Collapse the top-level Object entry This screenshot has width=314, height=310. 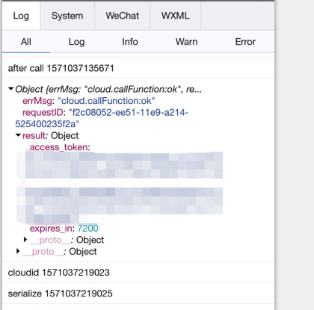tap(10, 89)
